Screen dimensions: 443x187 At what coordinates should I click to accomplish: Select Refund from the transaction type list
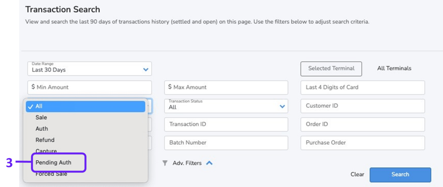[45, 140]
